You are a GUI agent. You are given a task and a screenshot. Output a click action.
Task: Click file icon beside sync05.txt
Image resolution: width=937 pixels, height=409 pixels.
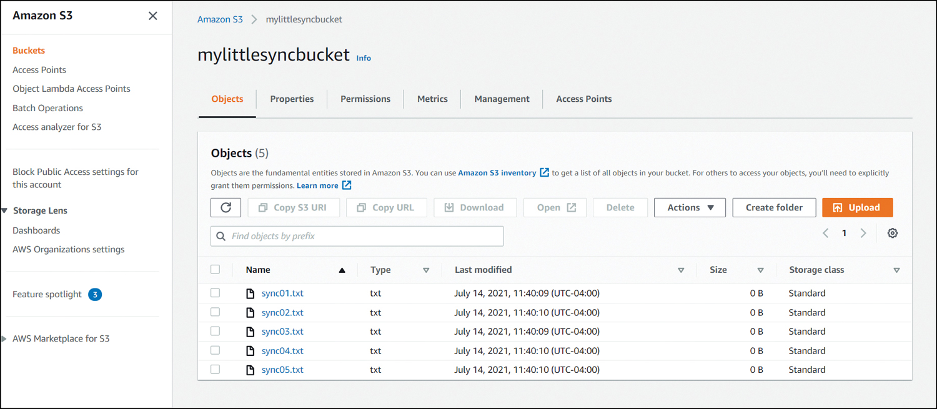pos(250,370)
